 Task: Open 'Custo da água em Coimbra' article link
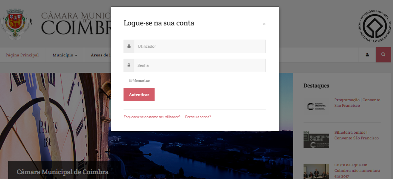coord(357,170)
